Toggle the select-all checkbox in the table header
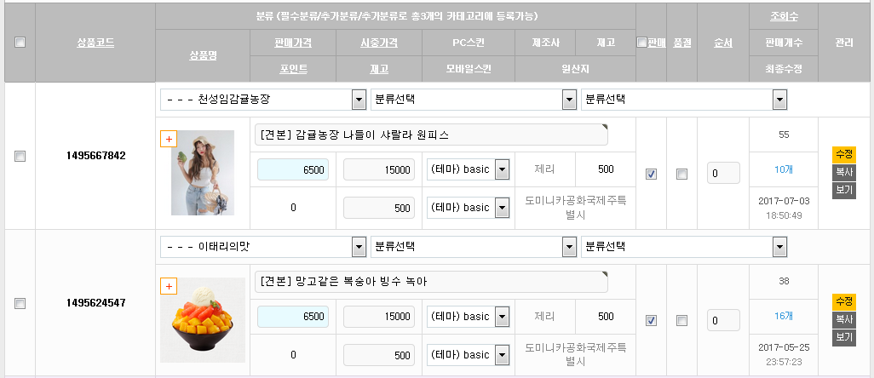 point(20,42)
